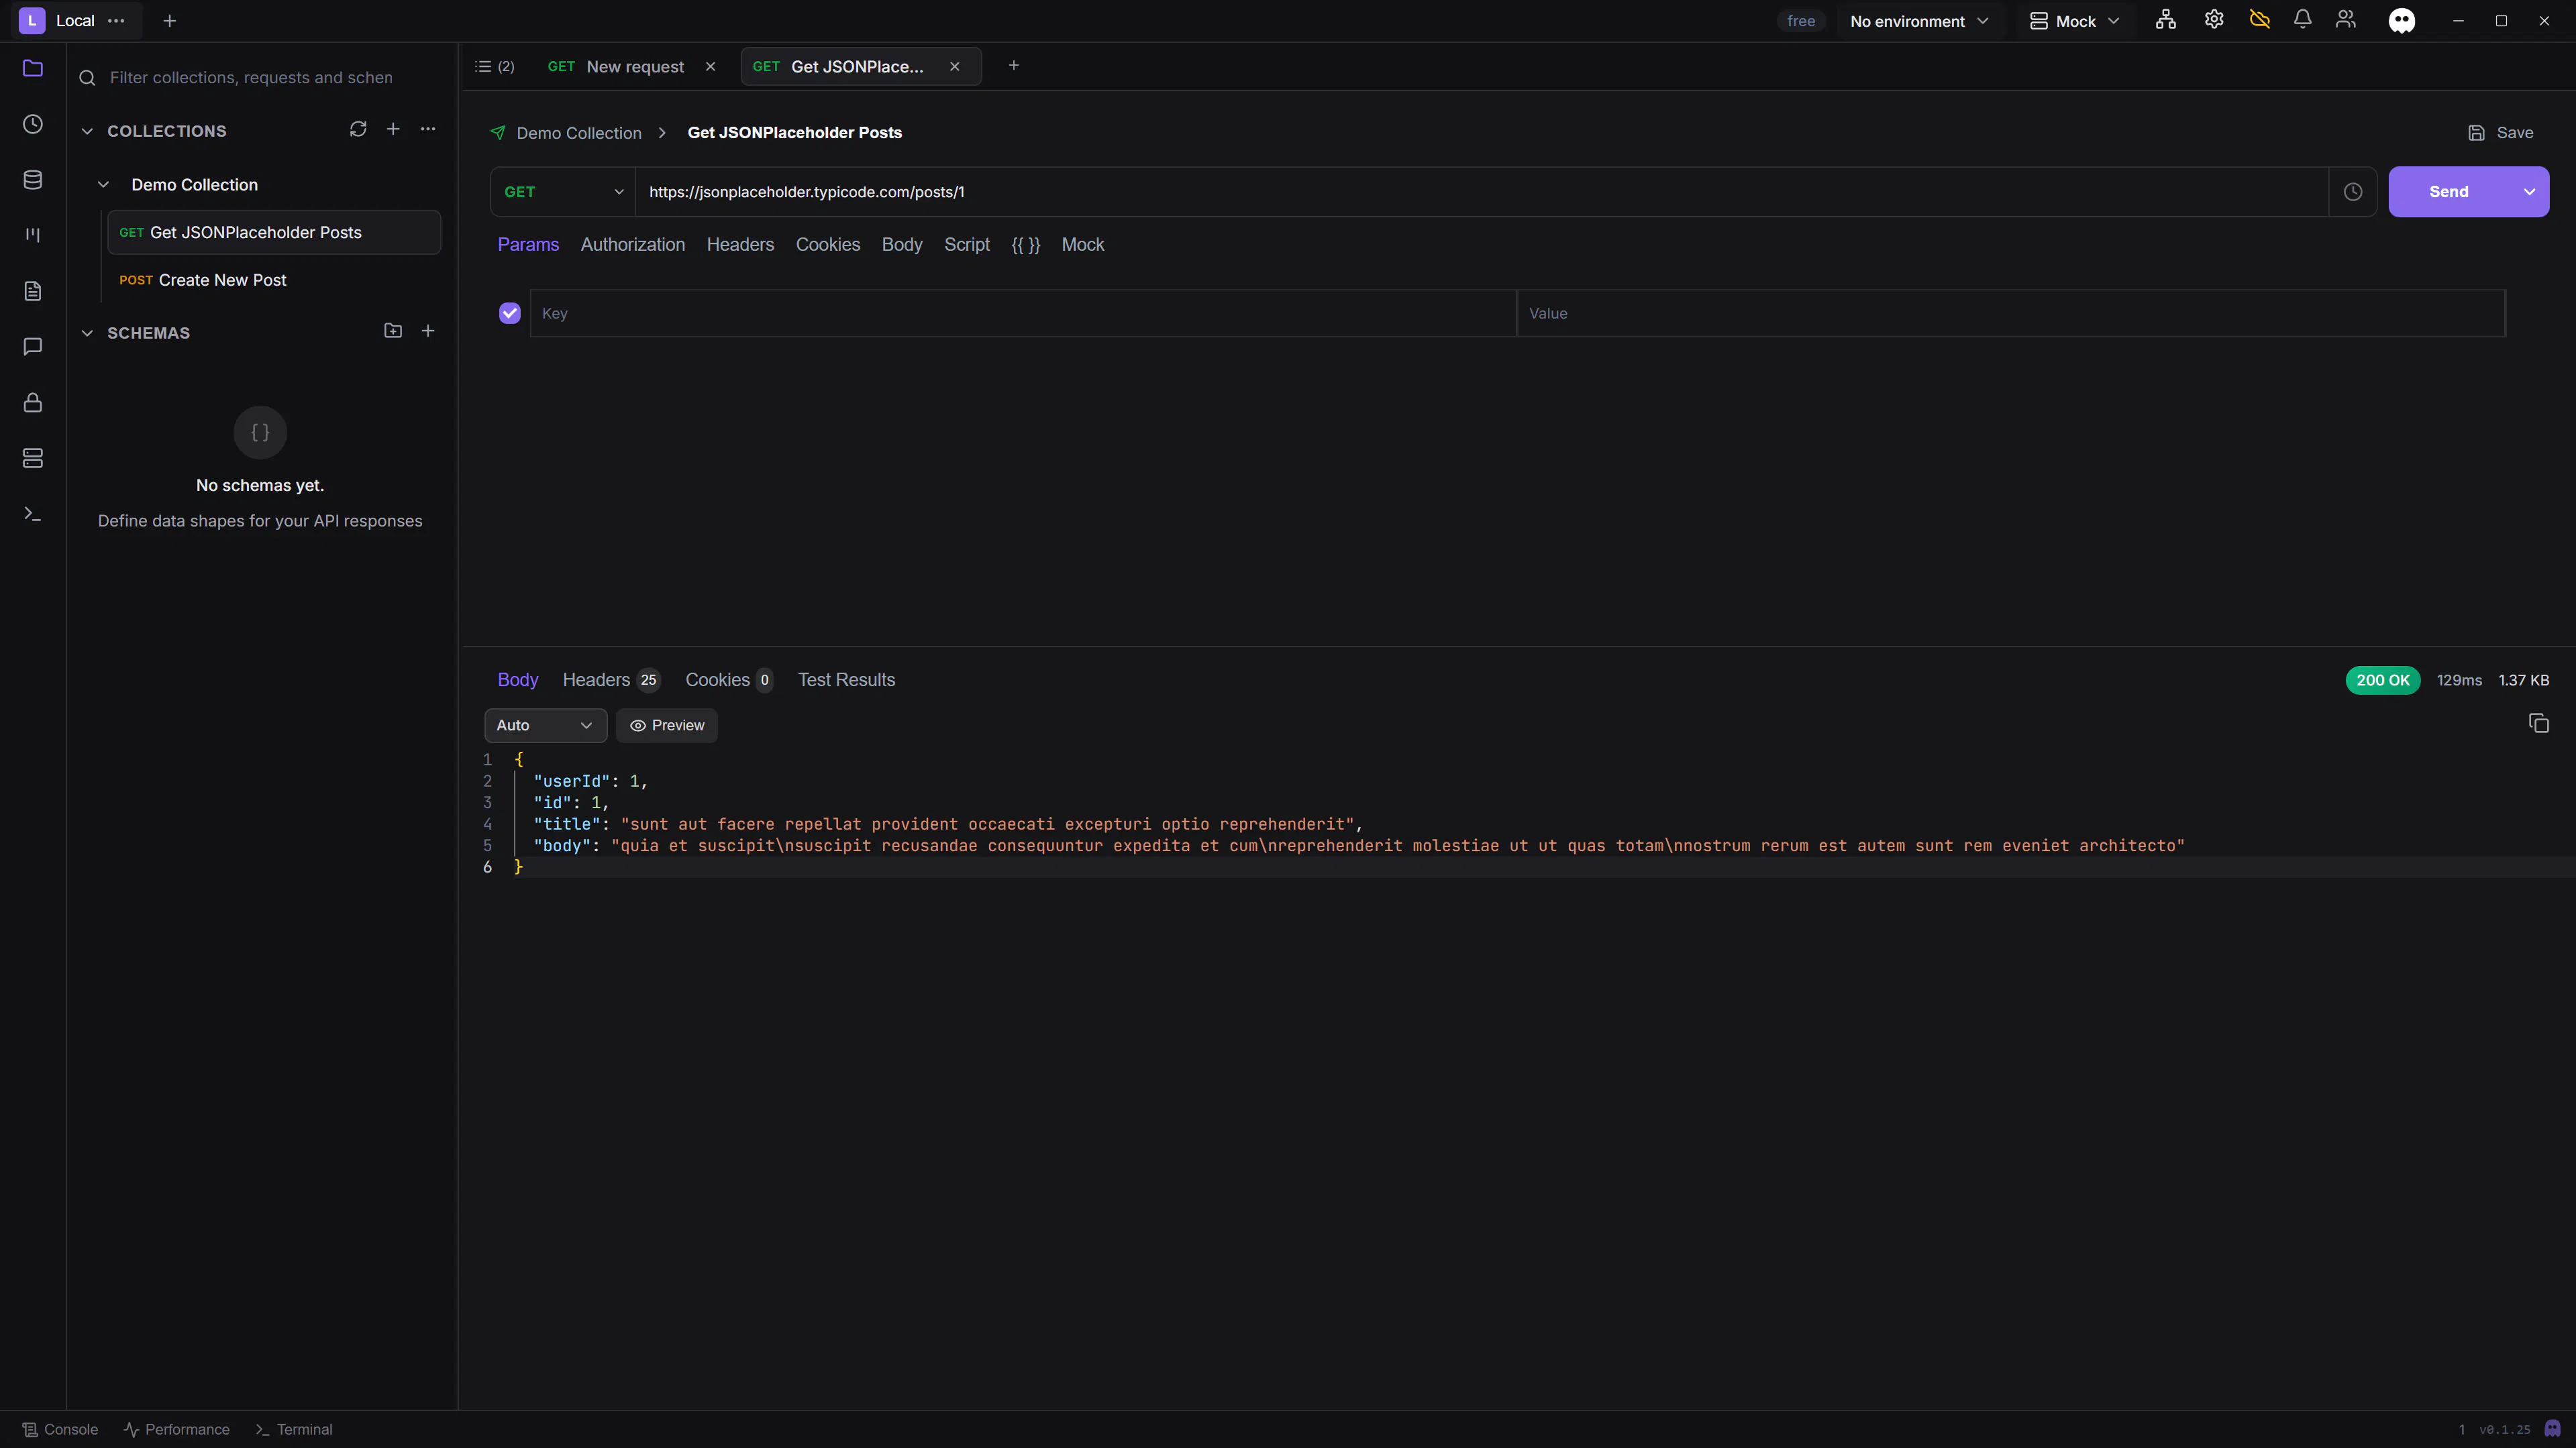Add a new workspace tab next to Local
Viewport: 2576px width, 1448px height.
click(x=170, y=21)
